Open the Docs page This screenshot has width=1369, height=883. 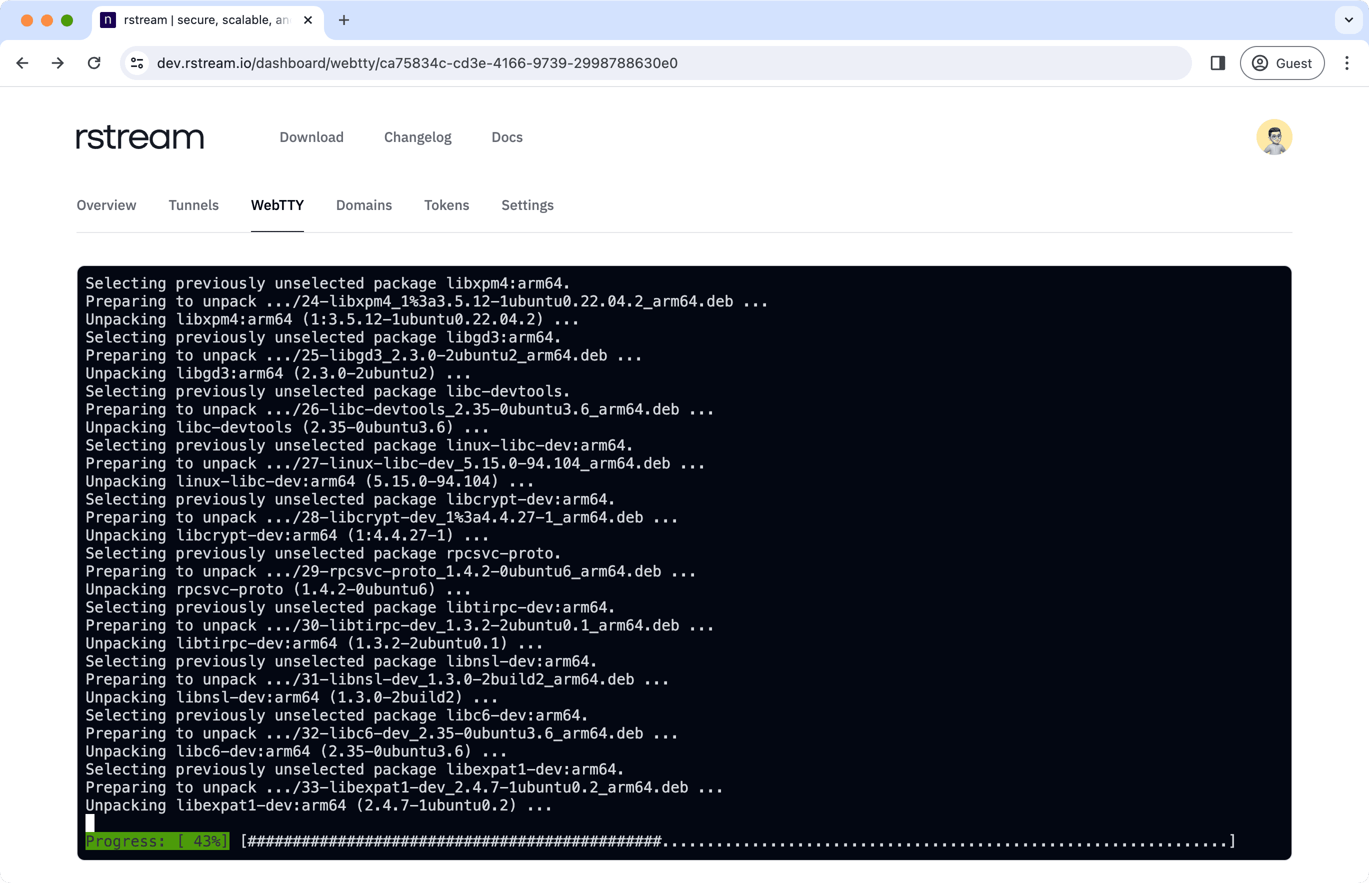click(x=507, y=137)
